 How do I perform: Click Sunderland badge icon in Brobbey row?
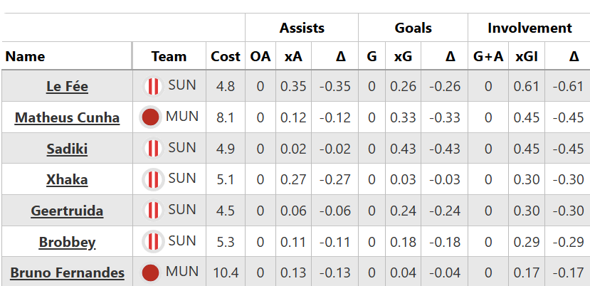(x=153, y=242)
